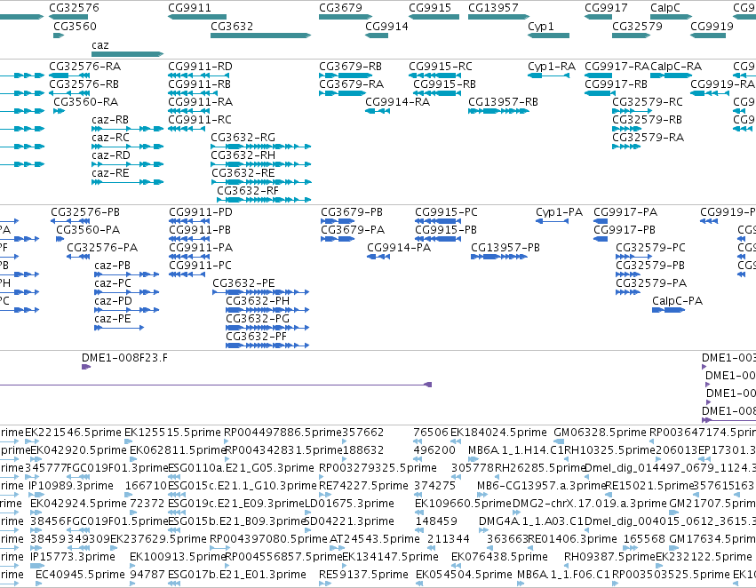Click the CG3560 gene label
Viewport: 756px width, 588px height.
click(x=75, y=26)
